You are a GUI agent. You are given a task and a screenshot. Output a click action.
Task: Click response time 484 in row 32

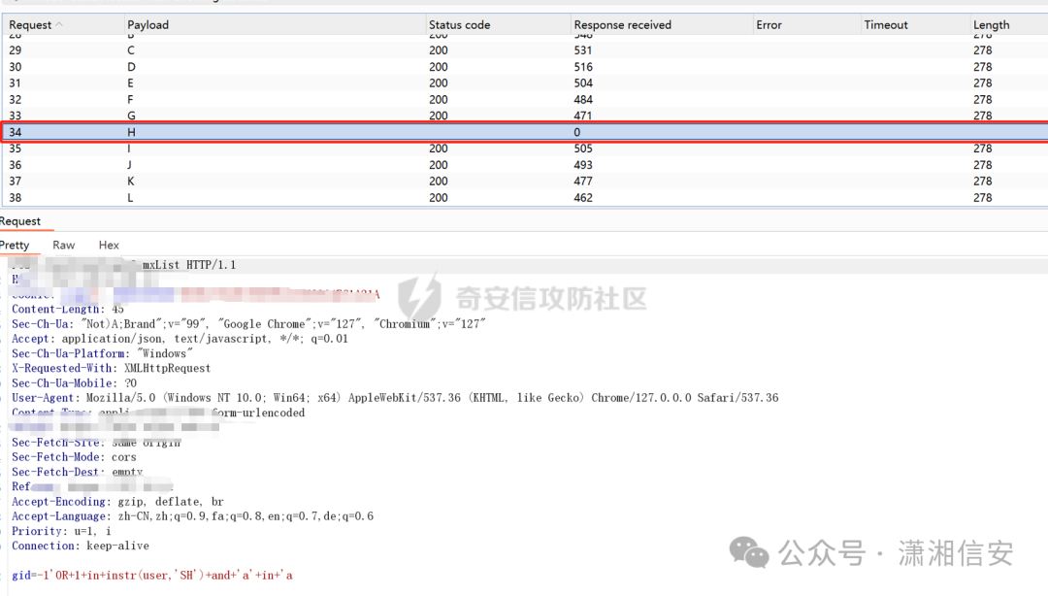click(583, 100)
